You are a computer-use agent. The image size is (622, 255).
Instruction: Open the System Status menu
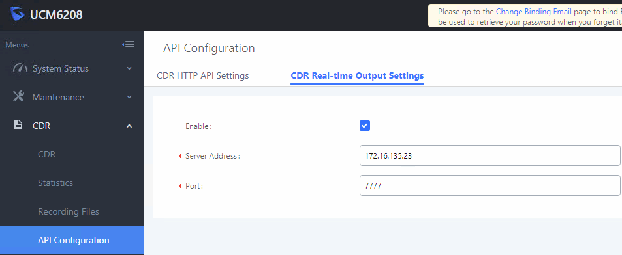click(x=72, y=68)
